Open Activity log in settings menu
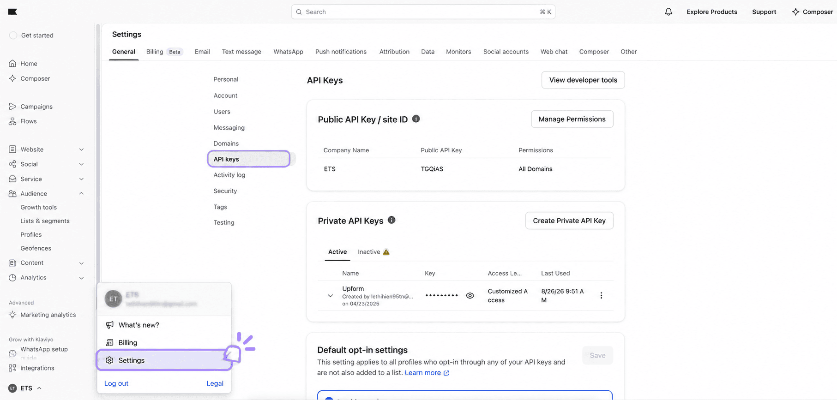Viewport: 837px width, 400px height. pos(229,175)
